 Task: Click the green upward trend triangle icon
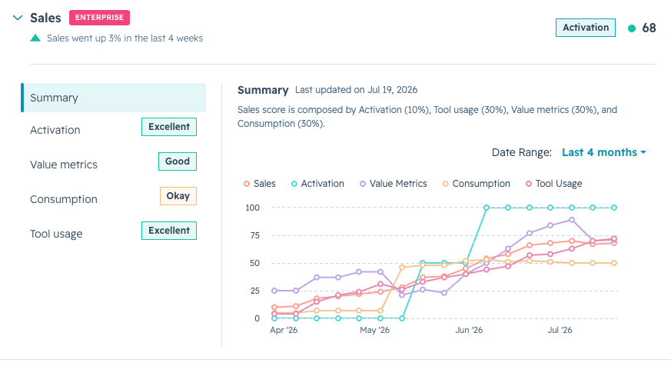[35, 38]
